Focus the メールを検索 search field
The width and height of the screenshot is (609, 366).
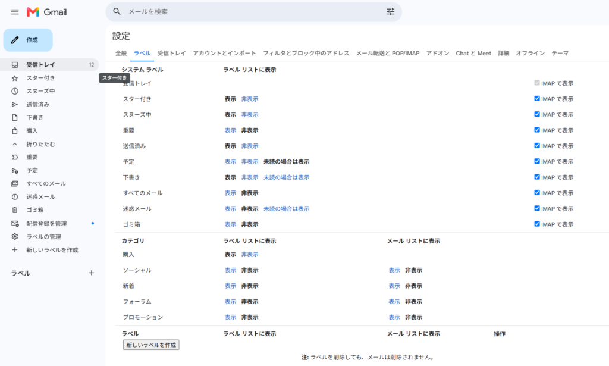252,12
